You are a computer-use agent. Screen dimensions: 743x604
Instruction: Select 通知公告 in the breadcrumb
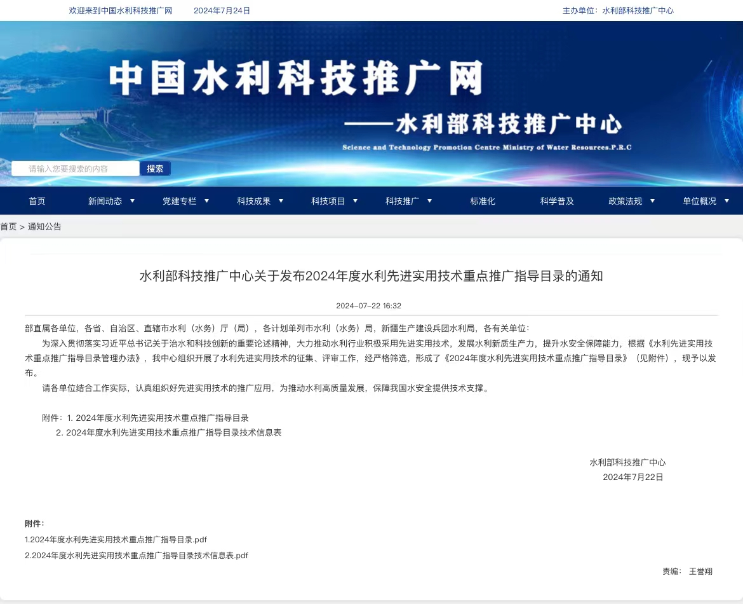(44, 227)
